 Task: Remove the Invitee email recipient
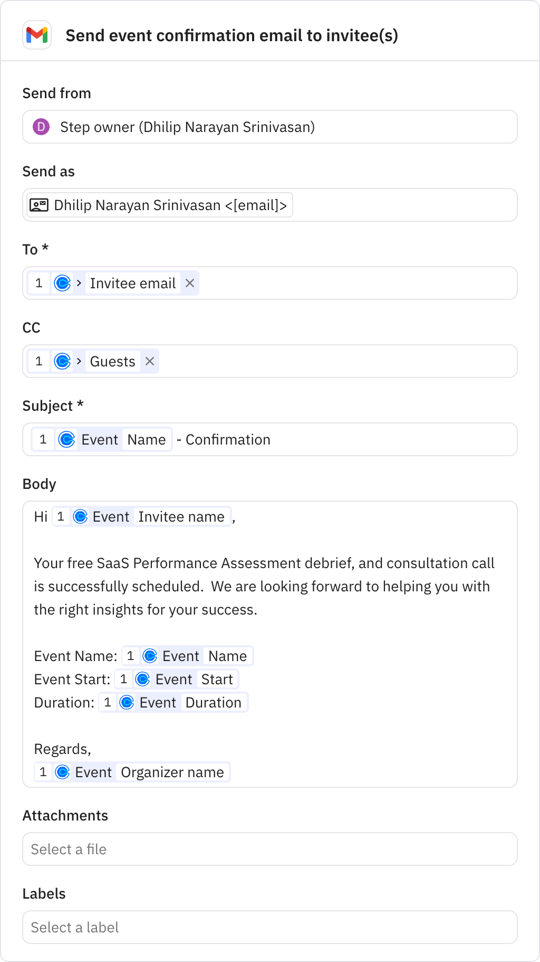pos(189,283)
